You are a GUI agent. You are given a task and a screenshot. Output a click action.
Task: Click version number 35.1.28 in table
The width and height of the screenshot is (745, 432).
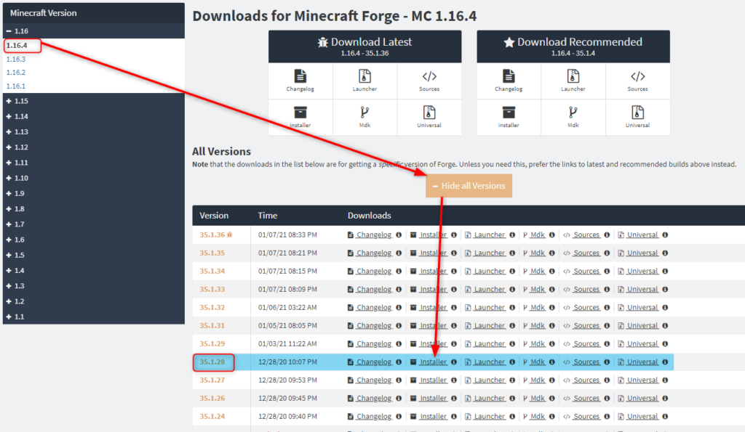click(212, 362)
